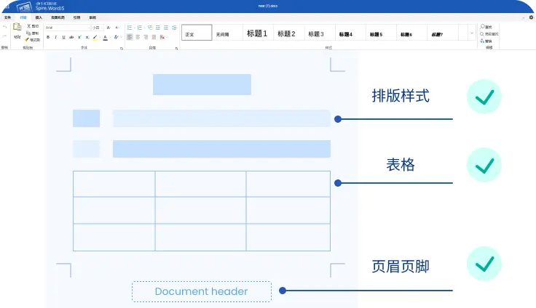The height and width of the screenshot is (308, 536).
Task: Align paragraph to the right
Action: [x=146, y=37]
